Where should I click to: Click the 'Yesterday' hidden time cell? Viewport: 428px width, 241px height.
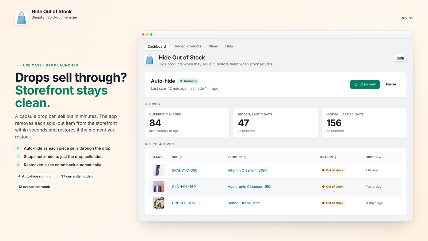pos(373,187)
